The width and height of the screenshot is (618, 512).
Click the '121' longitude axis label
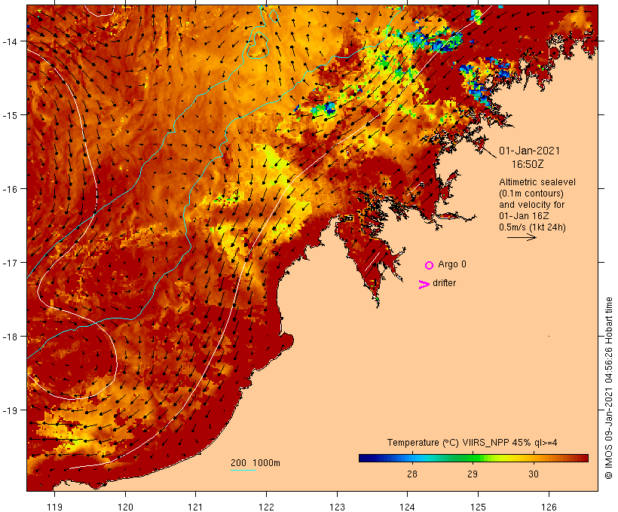point(195,507)
